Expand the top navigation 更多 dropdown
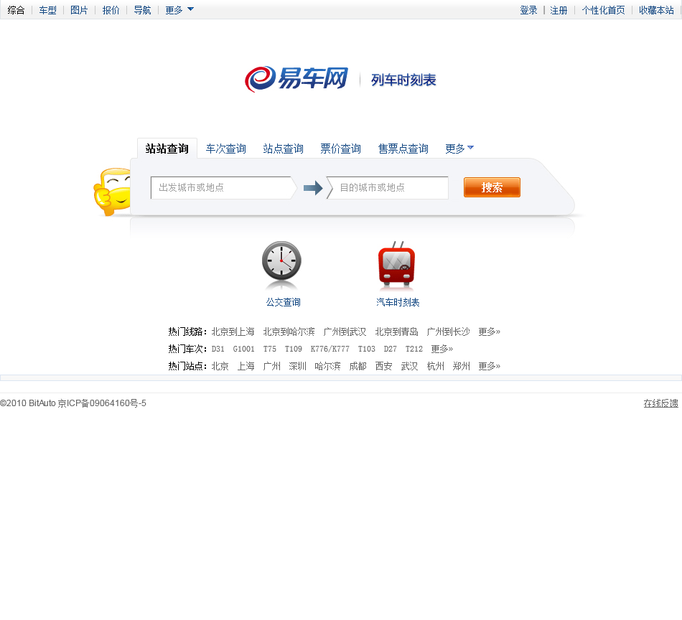 click(x=179, y=10)
